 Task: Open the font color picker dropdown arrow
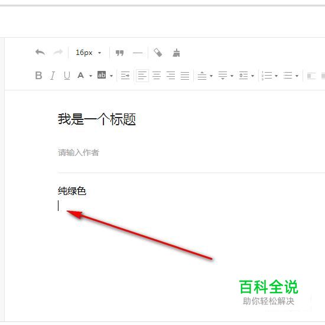point(90,76)
